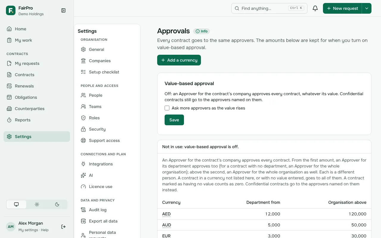Open My work page

37,40
